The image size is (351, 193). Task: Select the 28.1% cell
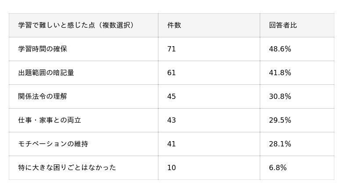297,144
